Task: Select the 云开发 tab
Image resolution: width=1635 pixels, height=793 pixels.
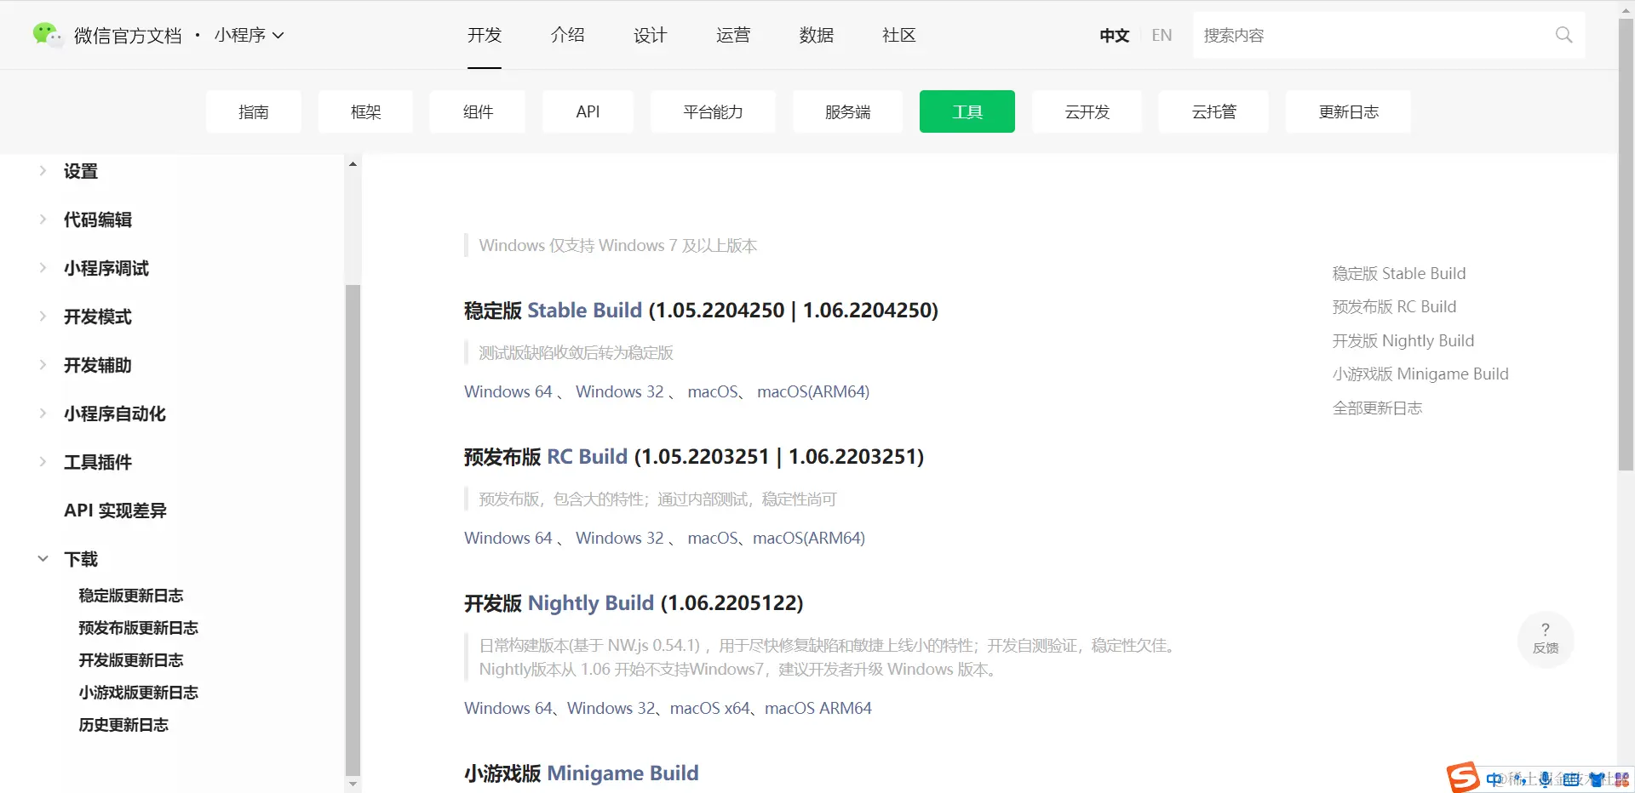Action: 1087,111
